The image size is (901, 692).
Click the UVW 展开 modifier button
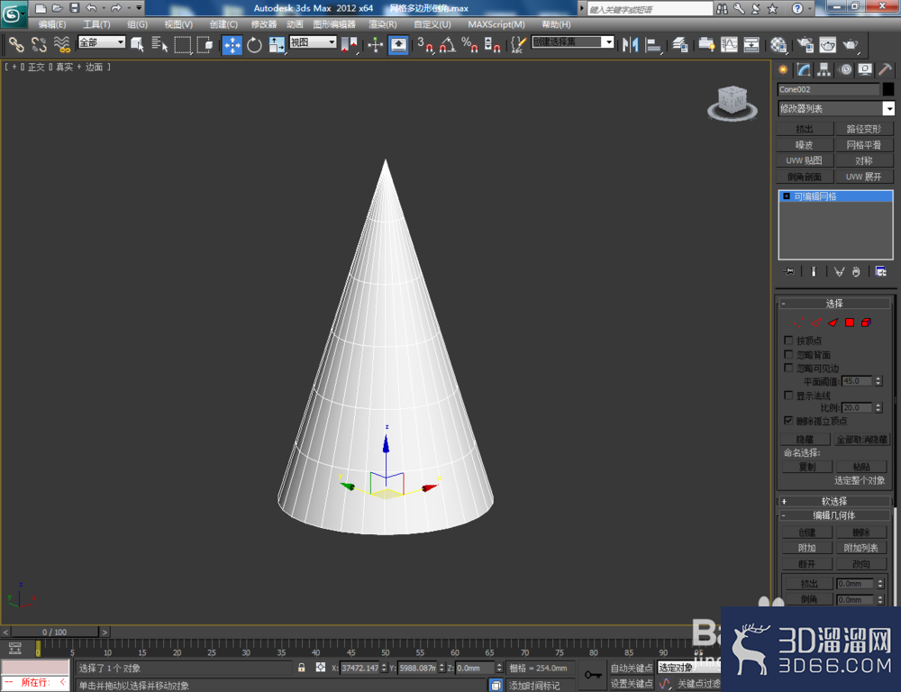[864, 177]
